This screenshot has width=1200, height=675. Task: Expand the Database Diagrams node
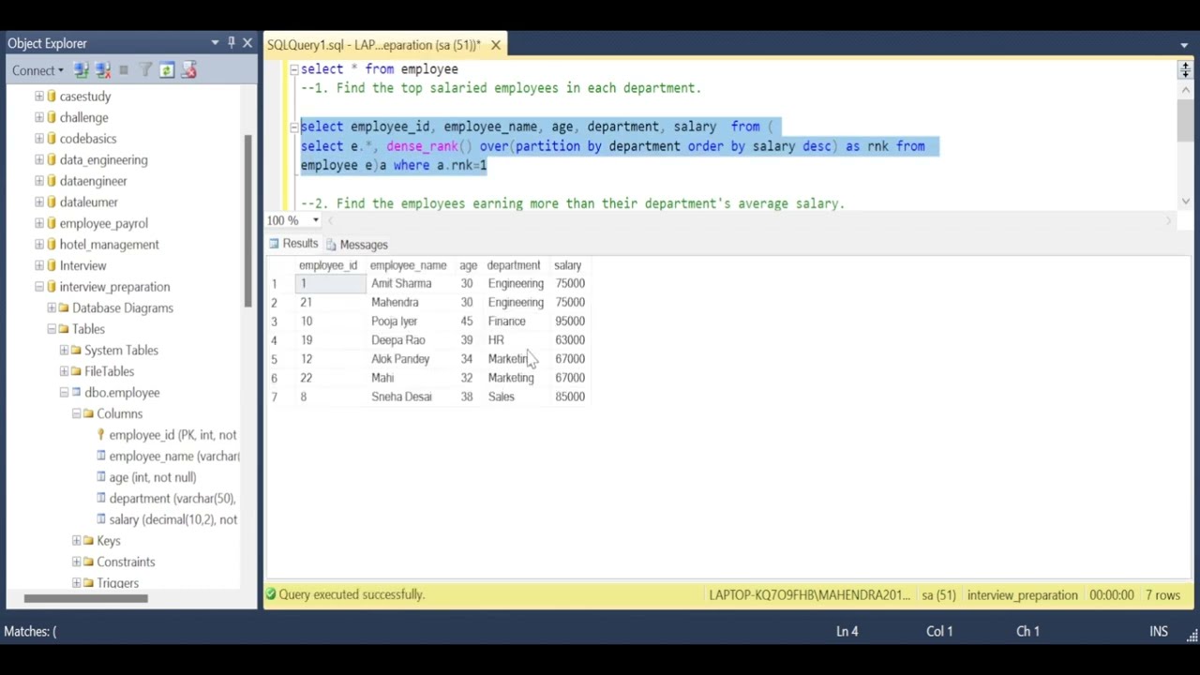[x=52, y=307]
